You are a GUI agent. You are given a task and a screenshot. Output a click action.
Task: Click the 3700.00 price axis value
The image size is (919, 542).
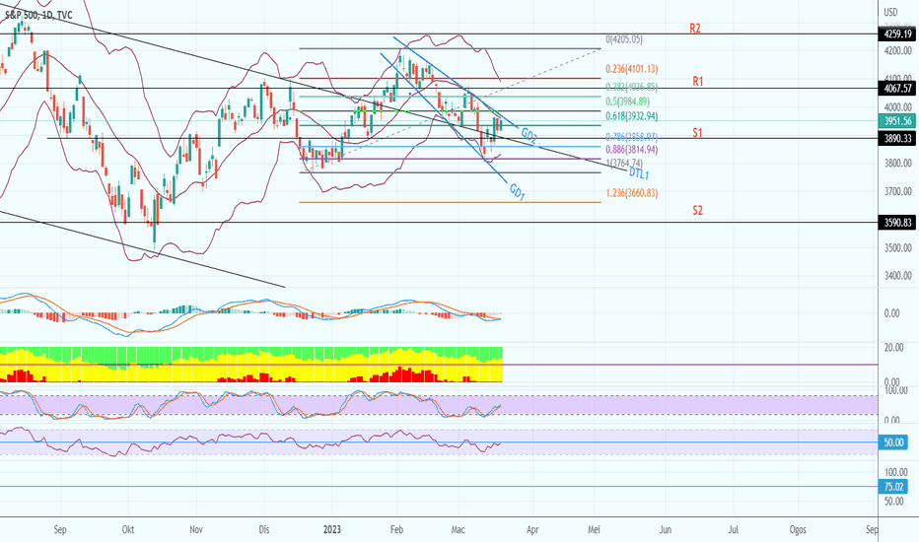pyautogui.click(x=898, y=191)
